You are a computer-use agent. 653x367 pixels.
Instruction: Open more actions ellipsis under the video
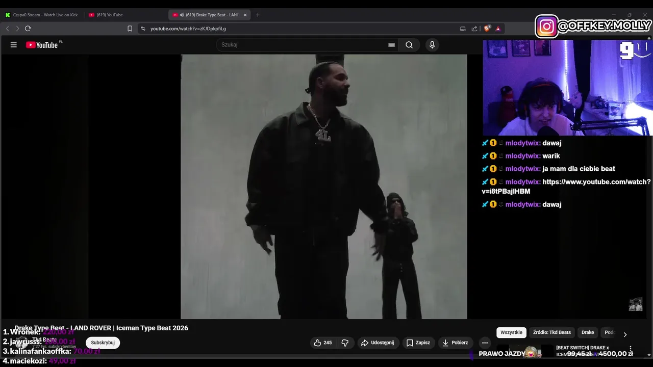(485, 343)
